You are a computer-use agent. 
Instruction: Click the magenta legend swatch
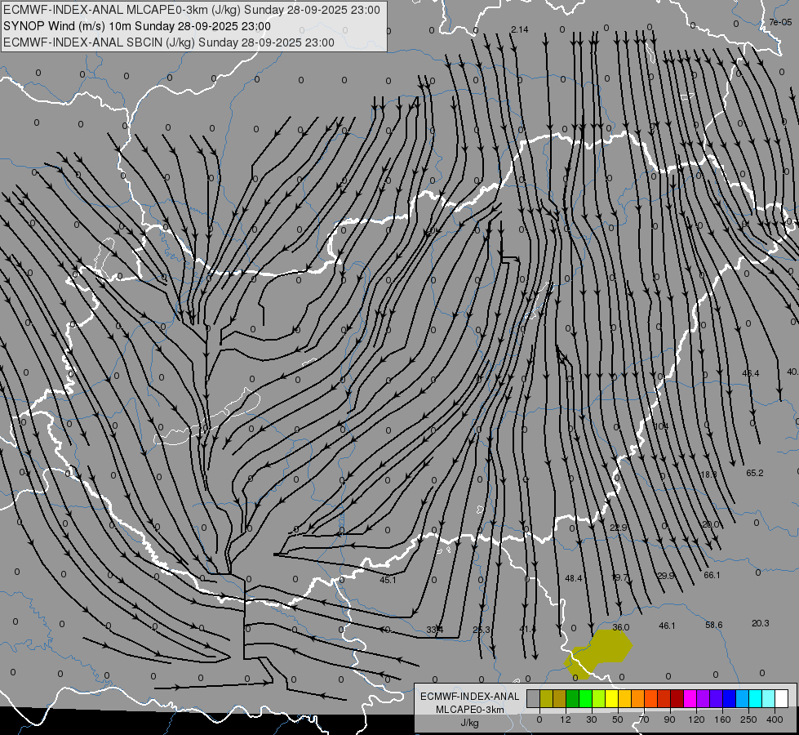coord(690,698)
